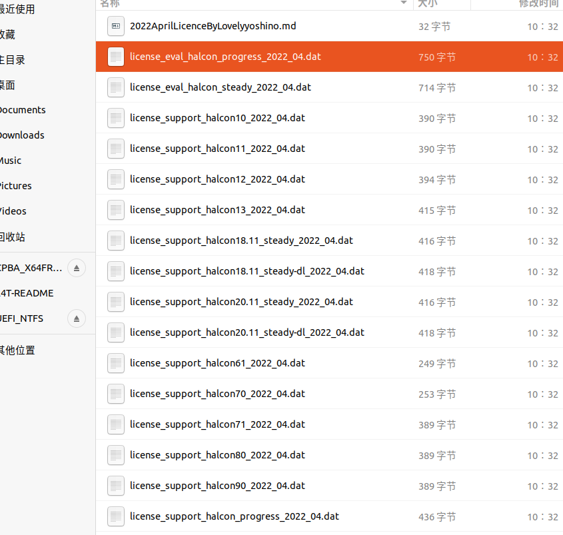Click the 2022AprilLicenceByLovelyyoshino.md markdown file icon
Image resolution: width=563 pixels, height=535 pixels.
click(x=116, y=26)
